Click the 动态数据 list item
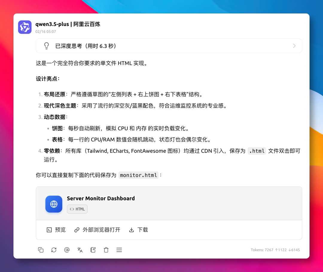The image size is (323, 272). [x=53, y=117]
